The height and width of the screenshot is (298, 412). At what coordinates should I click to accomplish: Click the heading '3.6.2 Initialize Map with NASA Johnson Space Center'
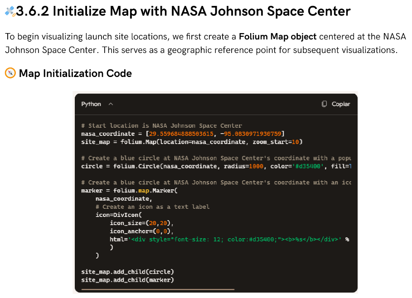point(183,11)
